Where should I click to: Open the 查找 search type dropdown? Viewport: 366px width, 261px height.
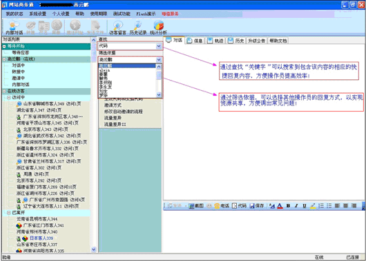click(x=159, y=46)
